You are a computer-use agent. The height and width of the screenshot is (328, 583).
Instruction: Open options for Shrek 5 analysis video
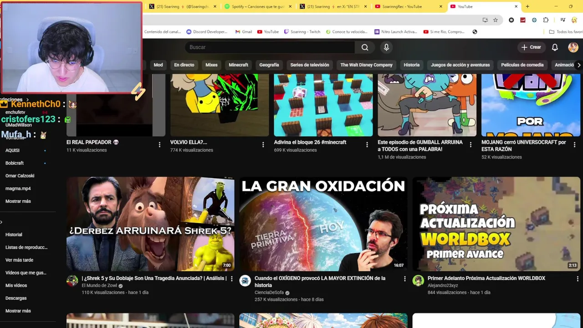click(231, 278)
